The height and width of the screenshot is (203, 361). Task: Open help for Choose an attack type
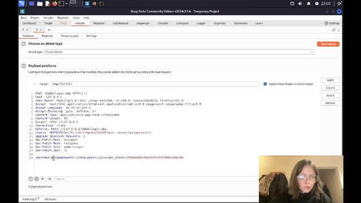(x=24, y=44)
